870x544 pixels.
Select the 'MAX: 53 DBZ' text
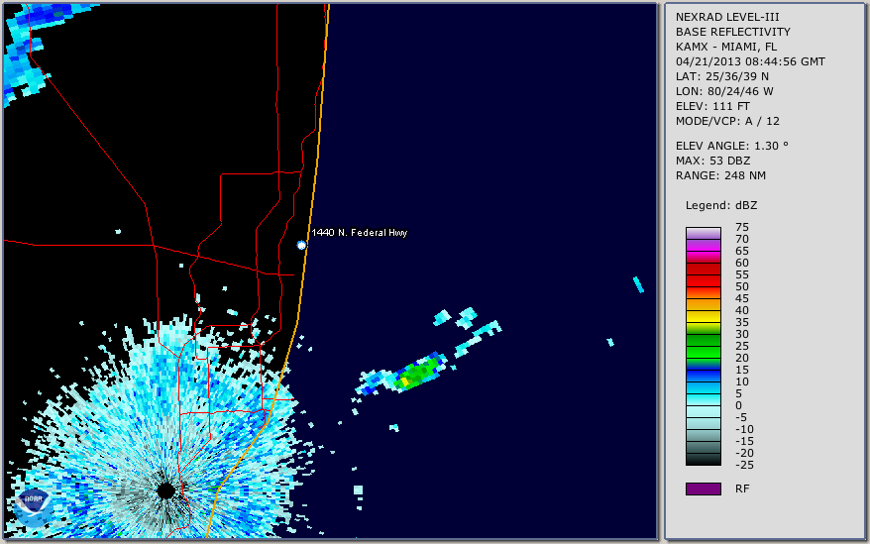712,161
